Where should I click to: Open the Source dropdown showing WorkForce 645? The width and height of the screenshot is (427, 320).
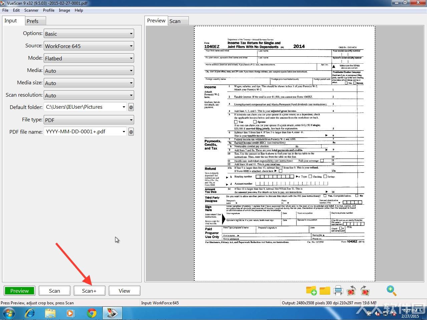pyautogui.click(x=89, y=46)
